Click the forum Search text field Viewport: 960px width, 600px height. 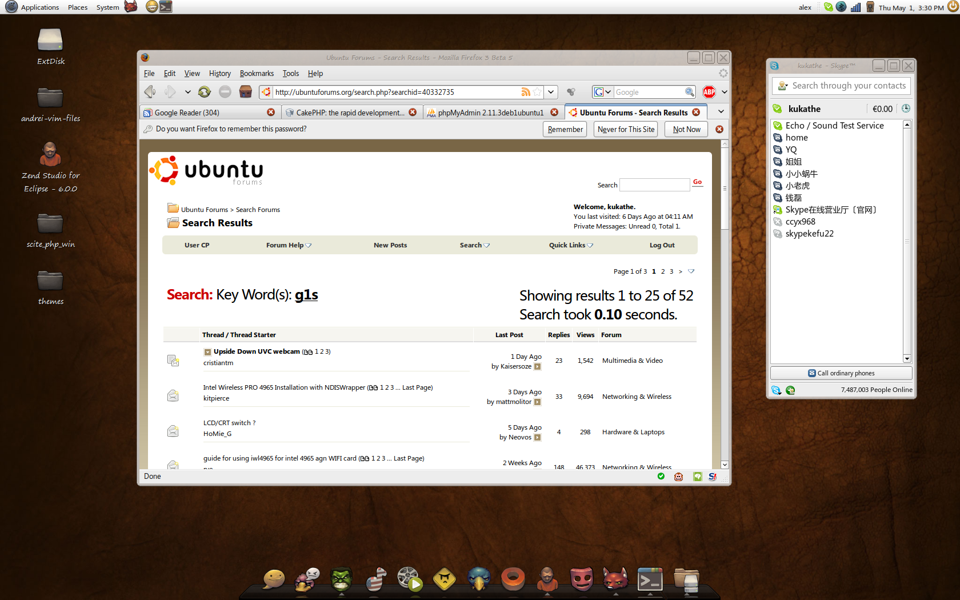click(655, 185)
